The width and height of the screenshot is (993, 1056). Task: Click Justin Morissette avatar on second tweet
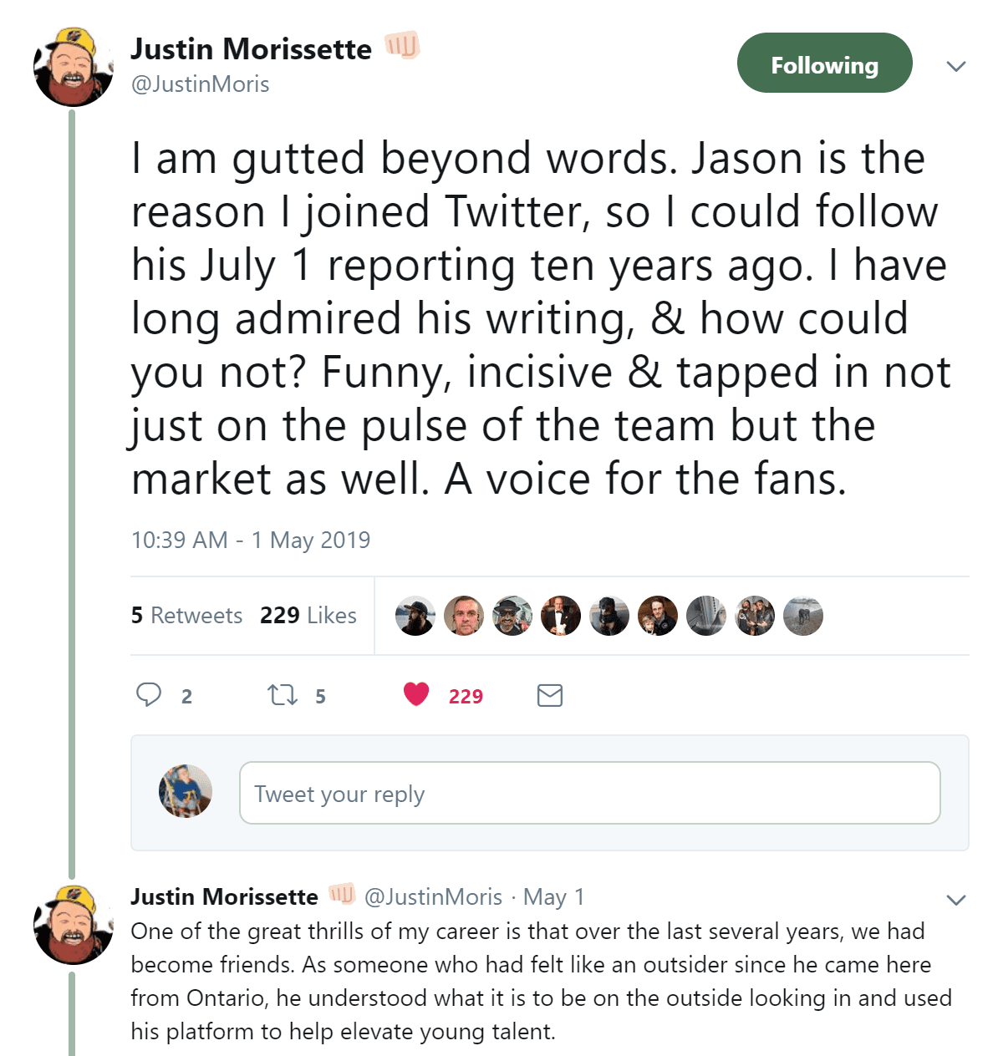click(x=74, y=925)
